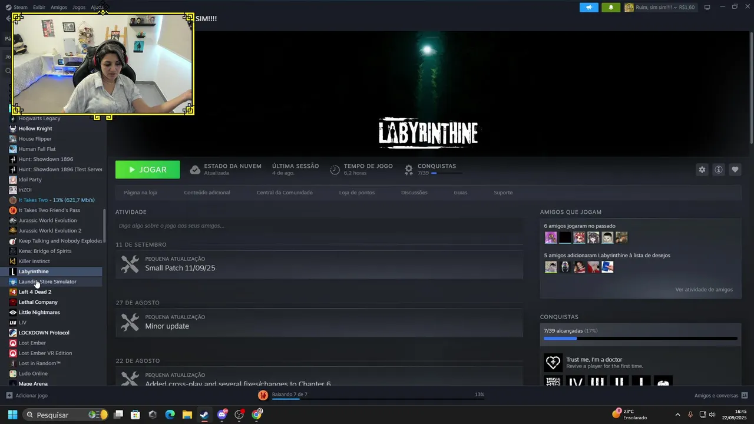Click the IV achievement icon
This screenshot has height=424, width=754.
[575, 382]
